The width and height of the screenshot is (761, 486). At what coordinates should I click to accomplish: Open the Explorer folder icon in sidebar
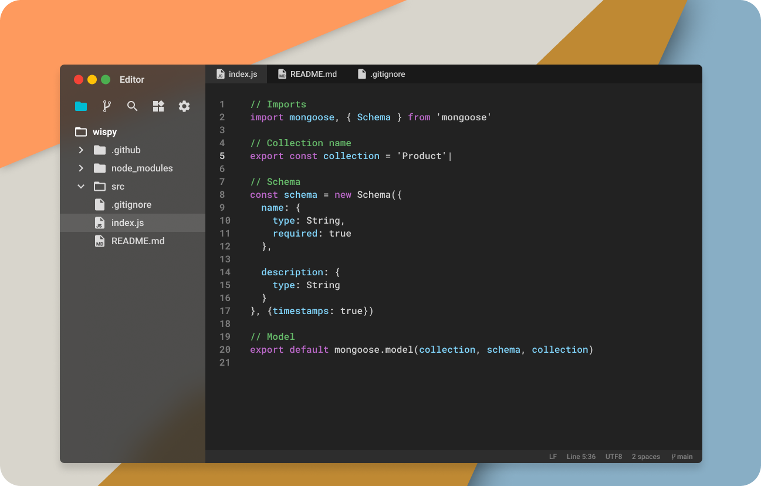[81, 106]
